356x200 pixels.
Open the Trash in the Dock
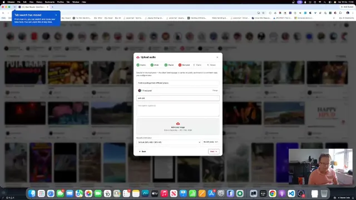pos(324,193)
